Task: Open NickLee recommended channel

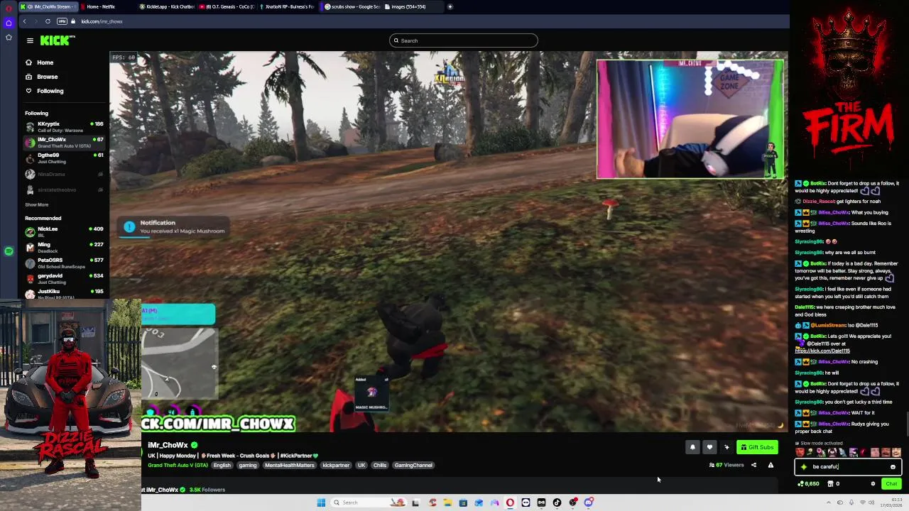Action: tap(64, 232)
